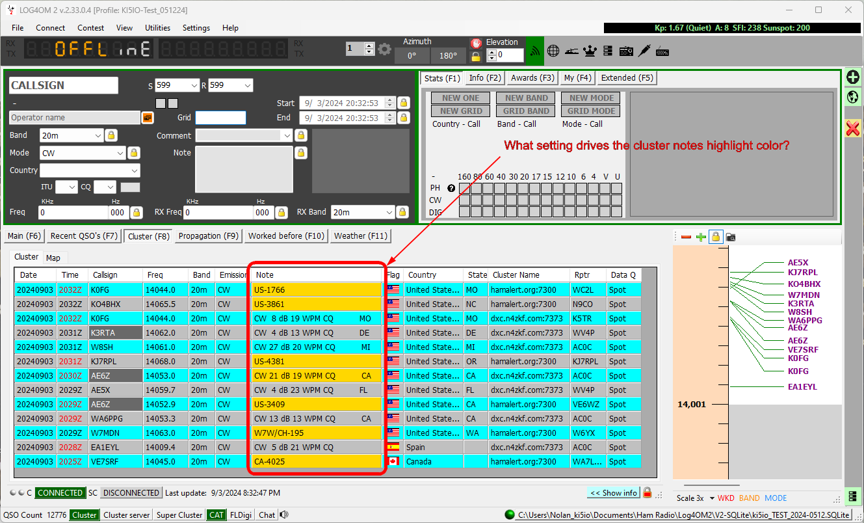Open the Utilities menu
The height and width of the screenshot is (523, 864).
pyautogui.click(x=157, y=28)
